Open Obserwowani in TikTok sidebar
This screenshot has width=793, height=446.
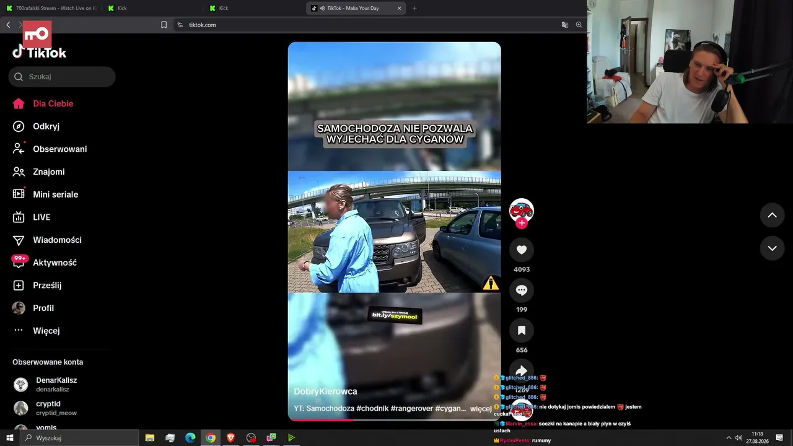pyautogui.click(x=50, y=149)
